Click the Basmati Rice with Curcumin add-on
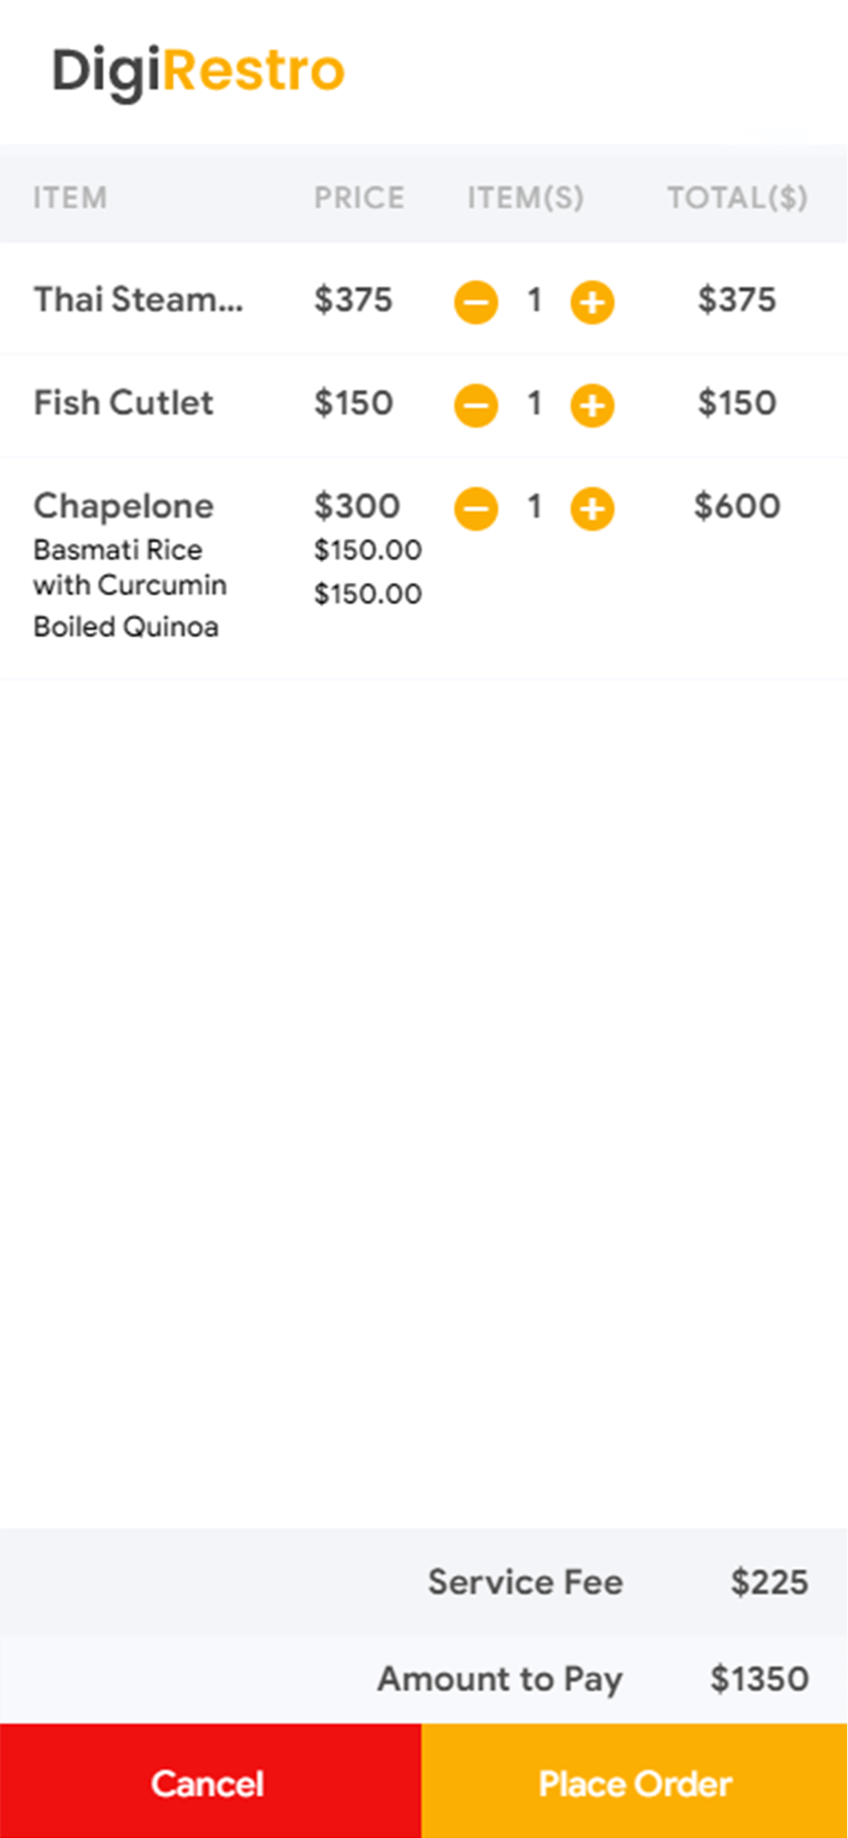Image resolution: width=848 pixels, height=1838 pixels. click(x=130, y=567)
